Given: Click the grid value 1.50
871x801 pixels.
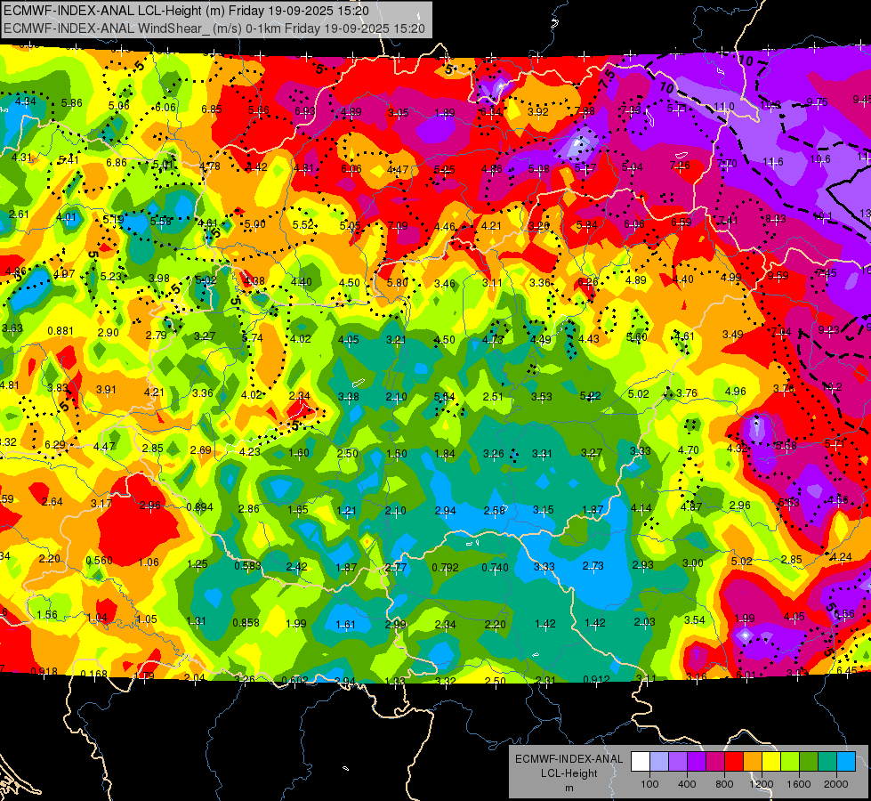Looking at the screenshot, I should tap(397, 454).
